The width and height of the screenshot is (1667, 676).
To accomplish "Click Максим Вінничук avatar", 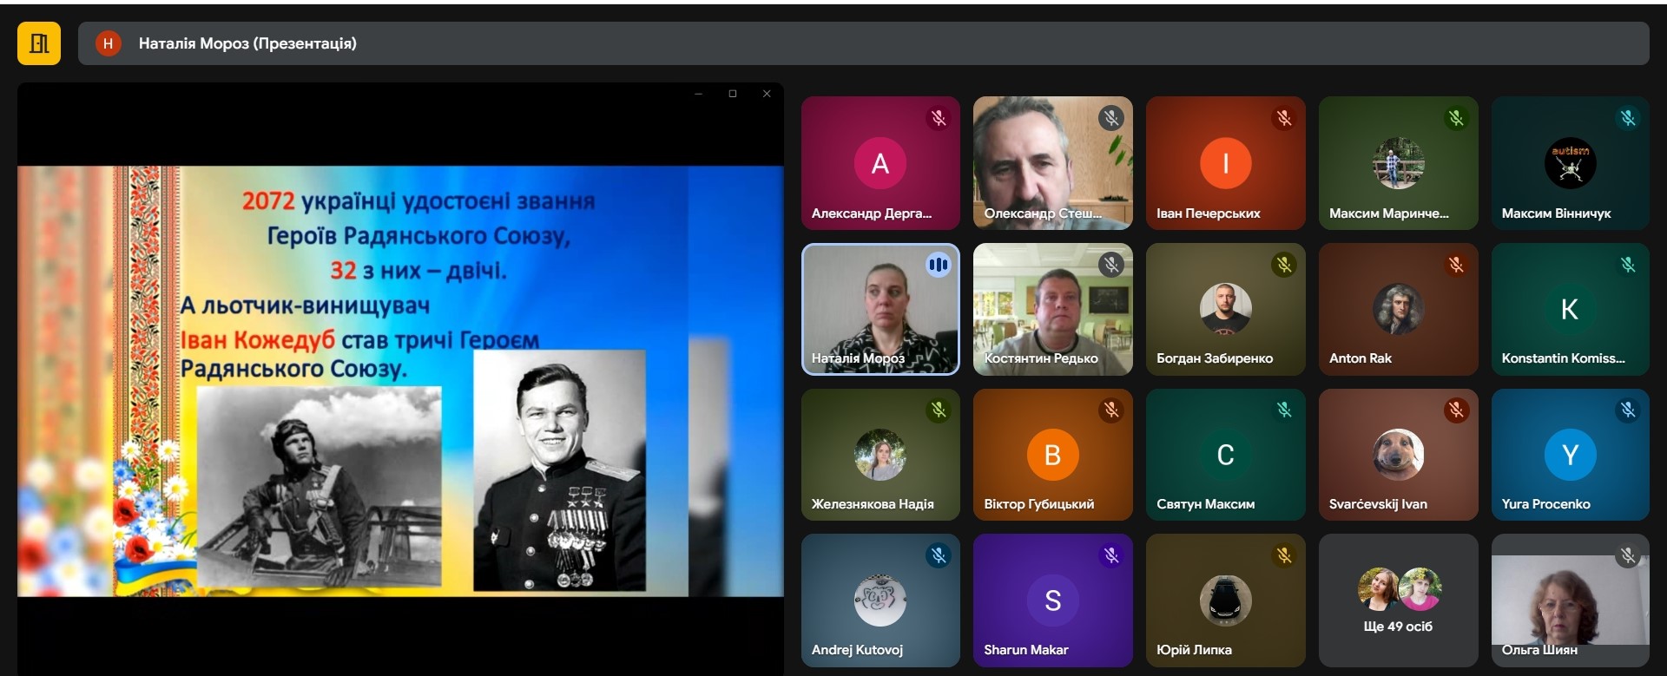I will (x=1570, y=163).
